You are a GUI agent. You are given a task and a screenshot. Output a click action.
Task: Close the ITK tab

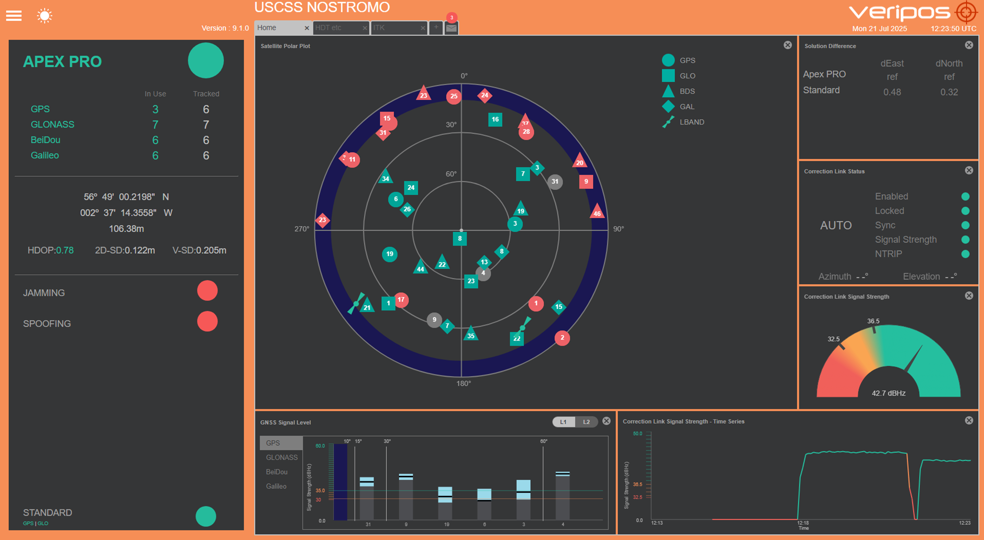(x=423, y=28)
